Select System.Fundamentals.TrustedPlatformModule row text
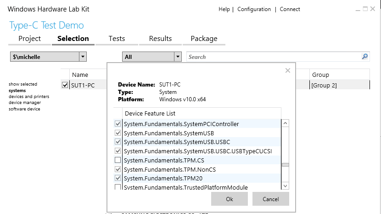This screenshot has width=381, height=214. [x=186, y=187]
